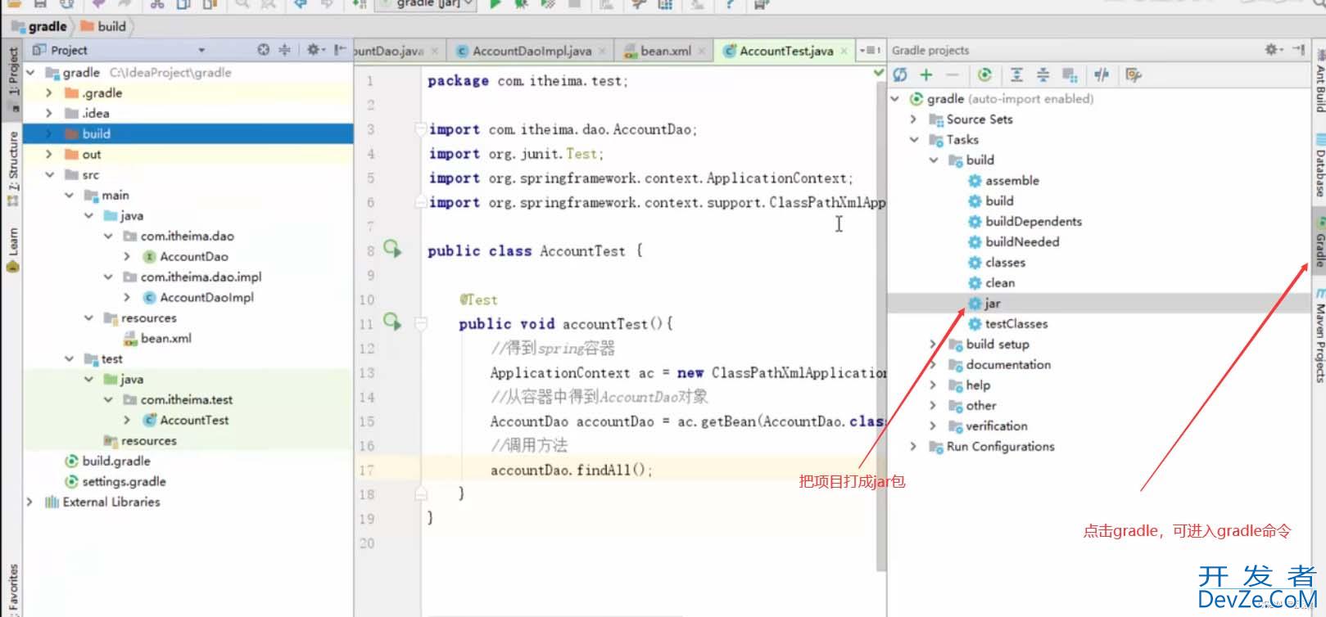Close the bean.xml tab
Viewport: 1326px width, 617px height.
[702, 51]
